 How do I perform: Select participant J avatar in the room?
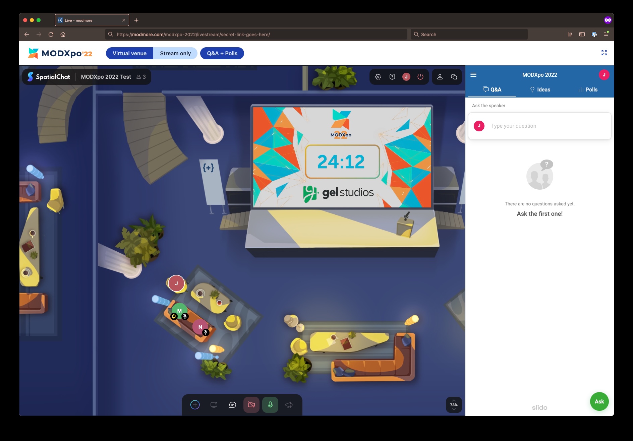click(176, 283)
